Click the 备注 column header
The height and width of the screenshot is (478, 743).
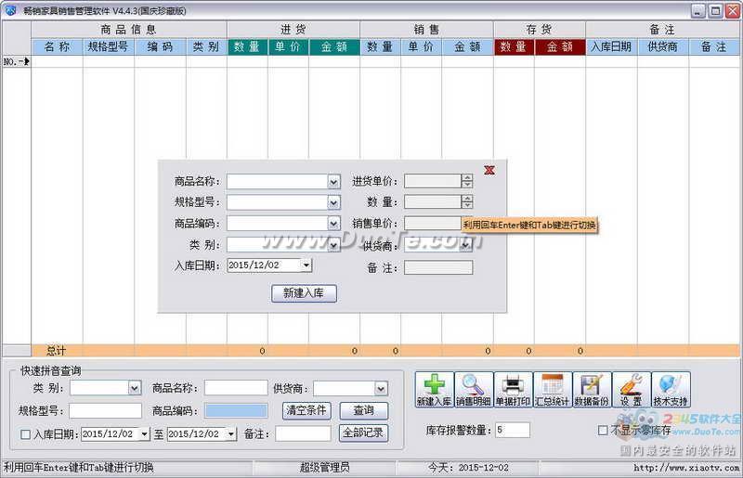coord(714,47)
